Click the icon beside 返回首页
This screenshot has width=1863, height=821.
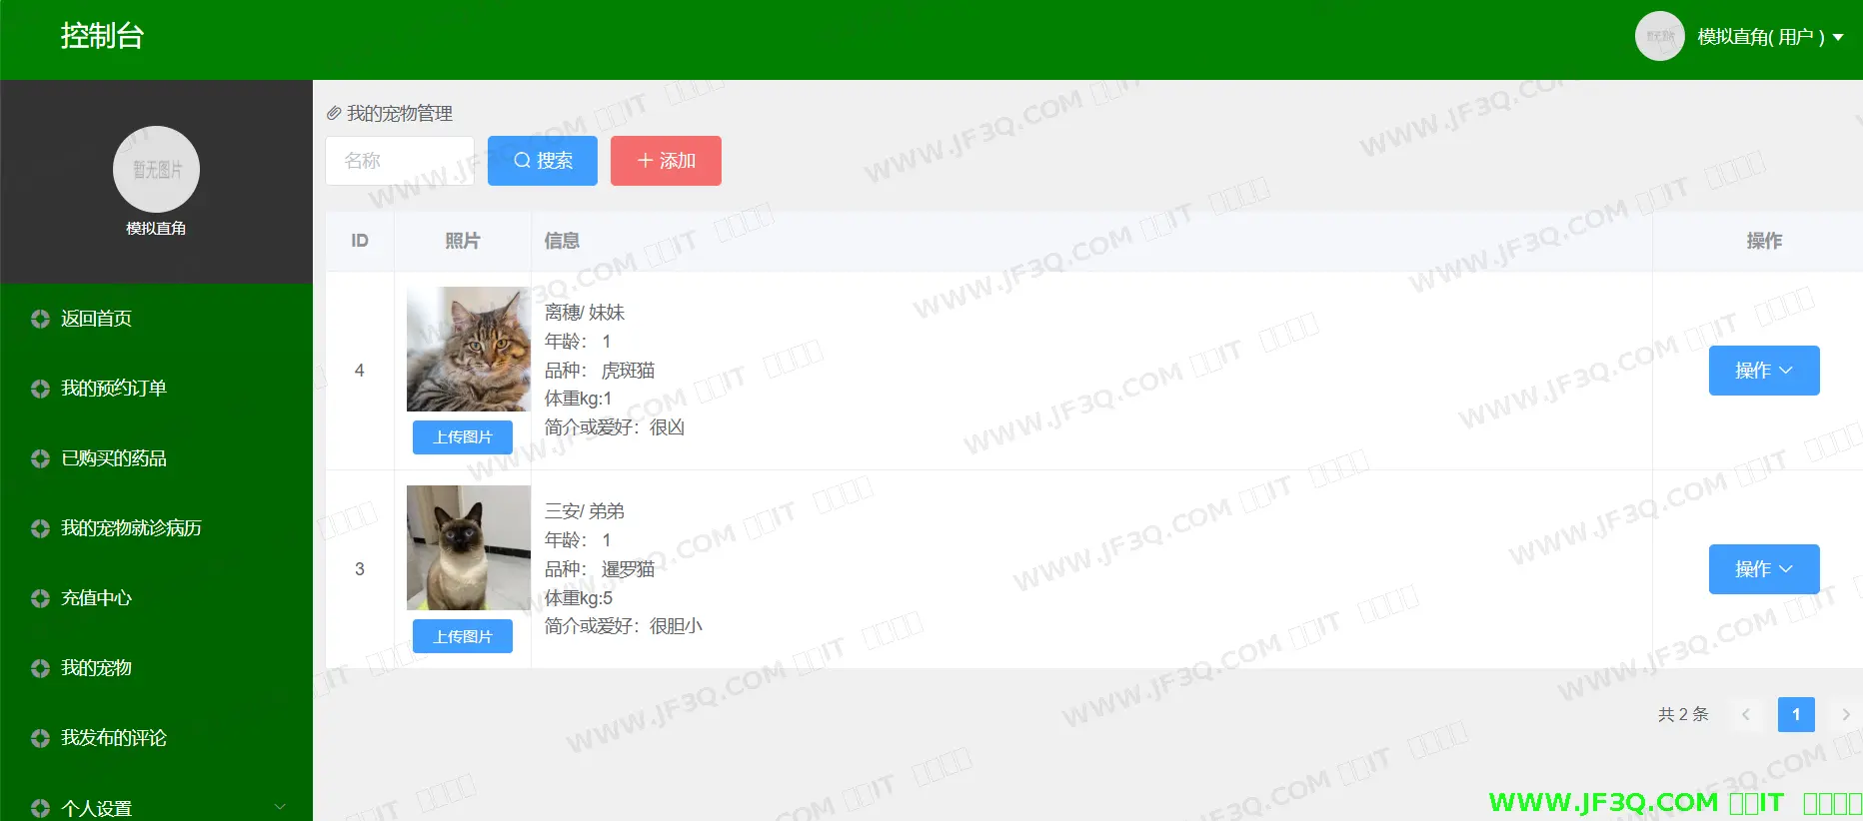tap(40, 319)
